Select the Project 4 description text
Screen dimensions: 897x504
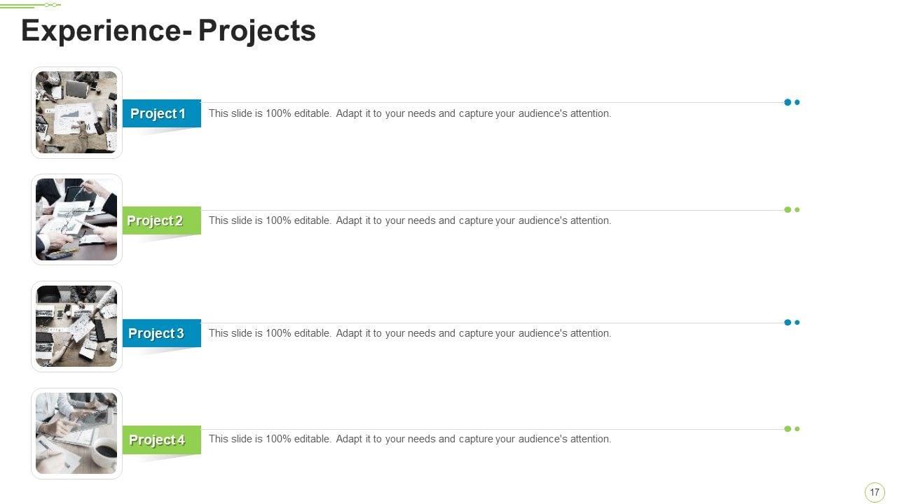coord(410,439)
